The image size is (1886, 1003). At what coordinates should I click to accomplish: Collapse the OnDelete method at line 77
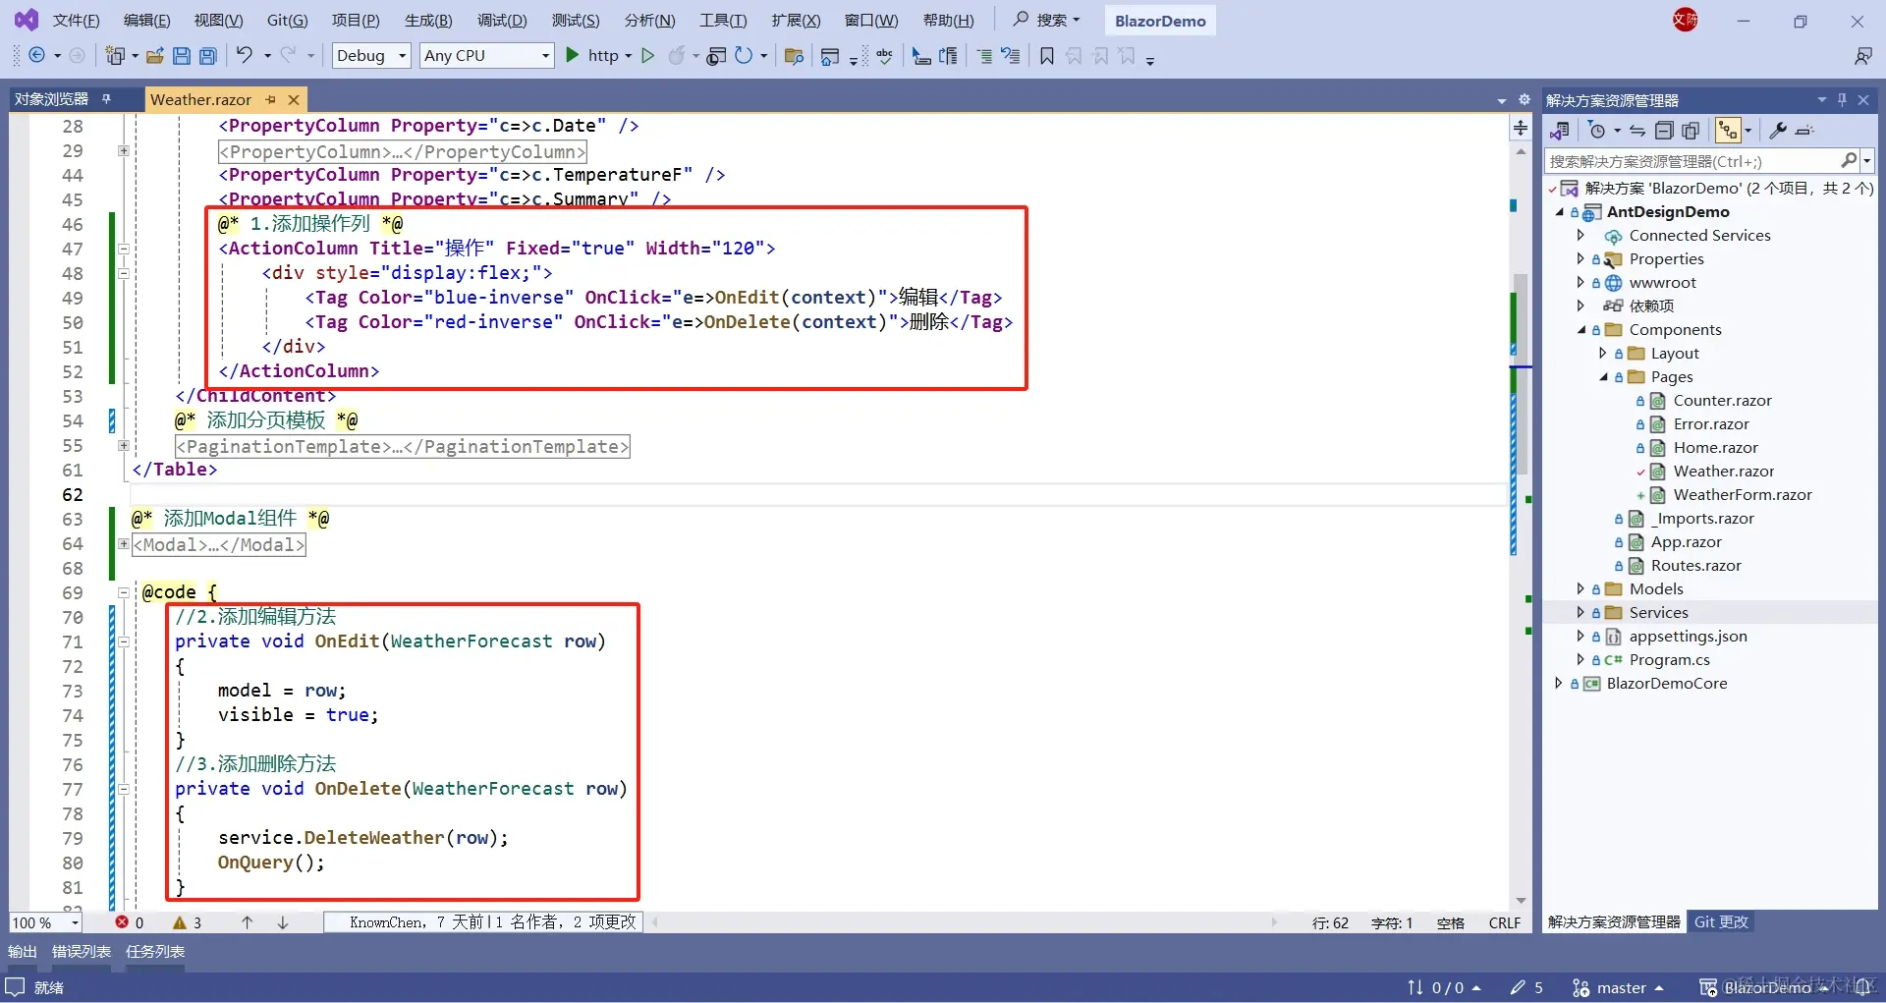124,789
